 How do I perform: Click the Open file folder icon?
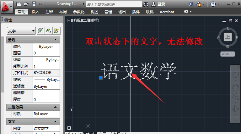point(26,4)
